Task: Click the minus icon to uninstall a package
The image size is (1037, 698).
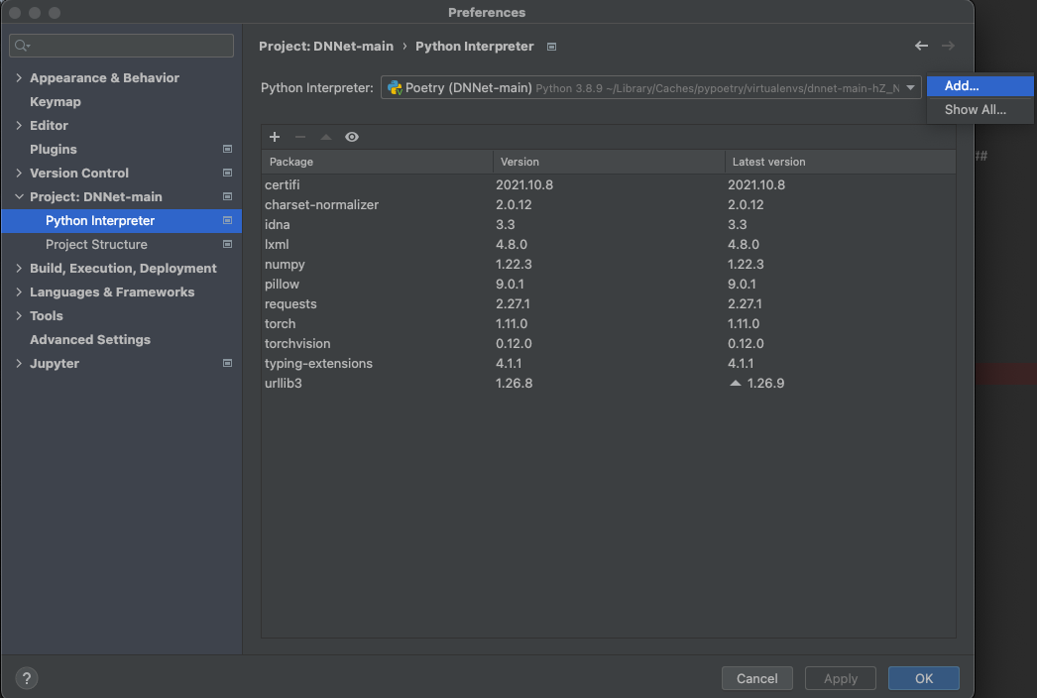Action: tap(300, 137)
